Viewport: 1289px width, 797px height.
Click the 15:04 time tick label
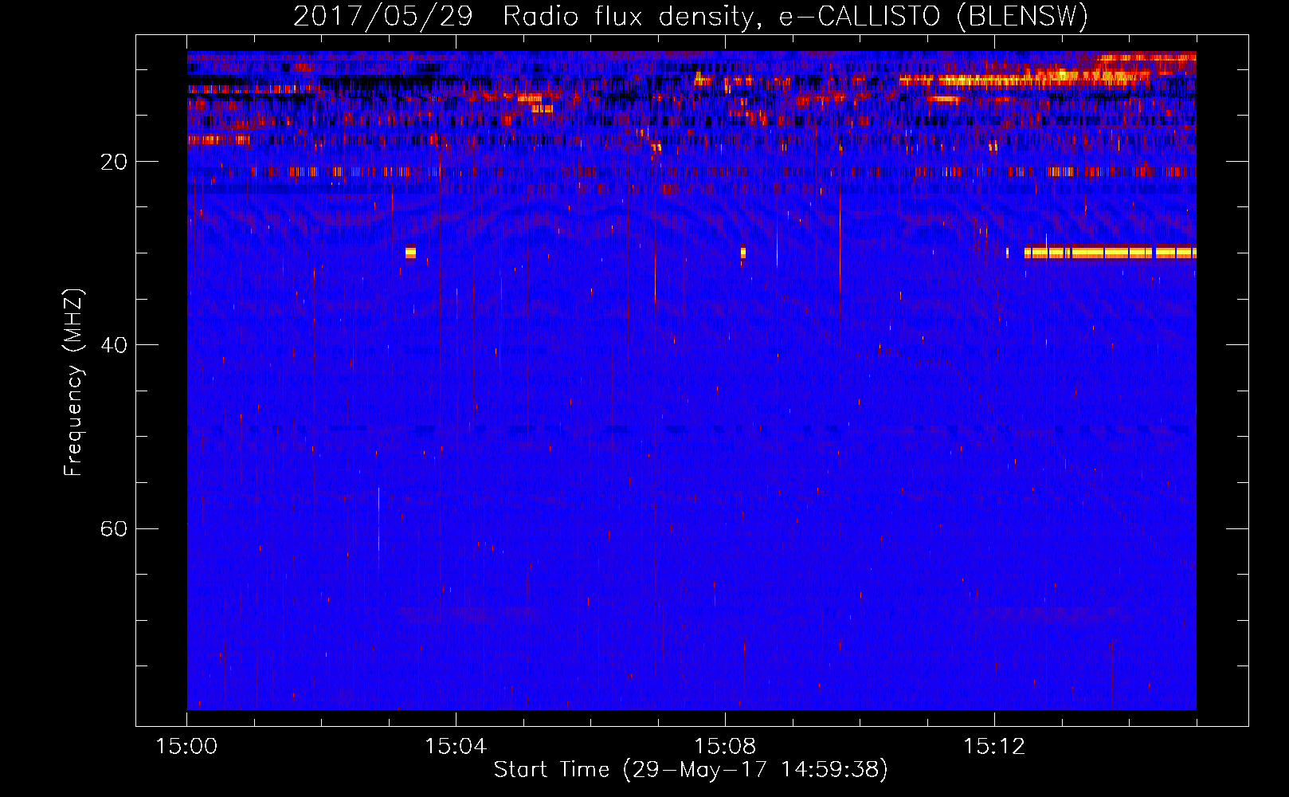(456, 747)
